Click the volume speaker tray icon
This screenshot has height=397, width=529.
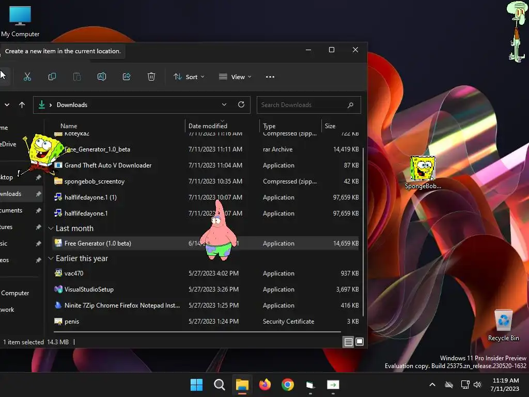pyautogui.click(x=477, y=385)
